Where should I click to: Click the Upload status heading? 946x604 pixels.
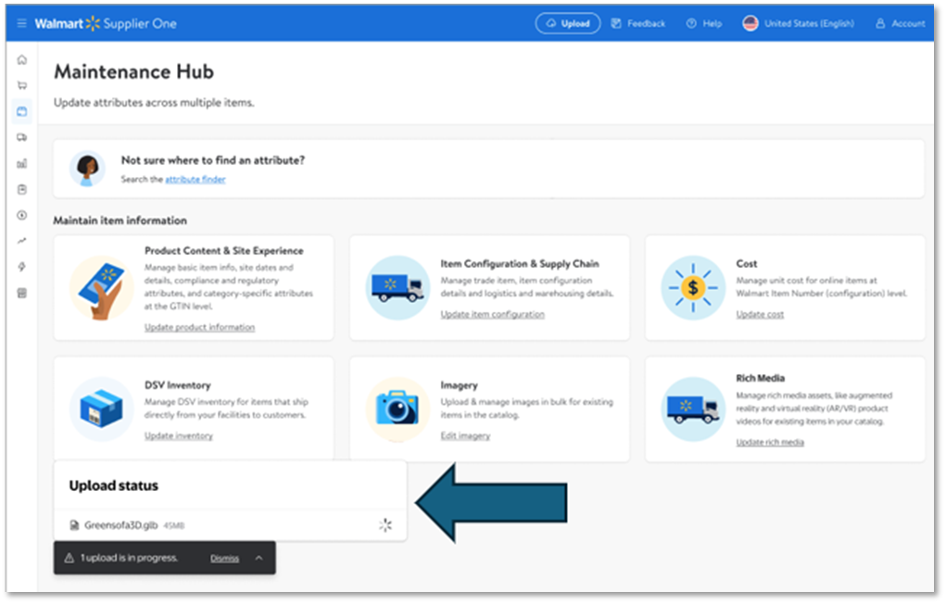click(113, 485)
